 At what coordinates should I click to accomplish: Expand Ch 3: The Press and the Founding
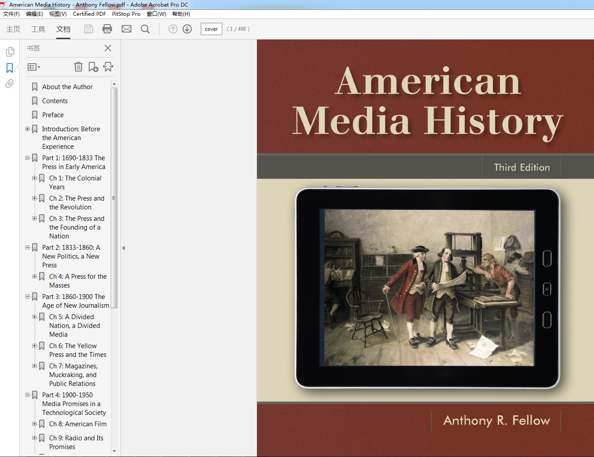[x=34, y=219]
